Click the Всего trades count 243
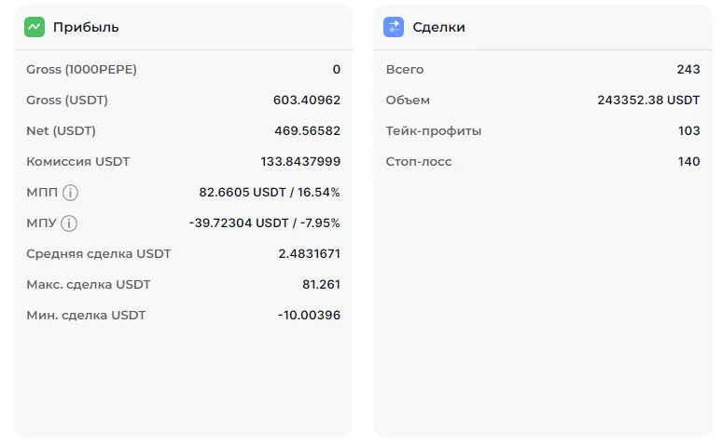The image size is (722, 446). pyautogui.click(x=688, y=69)
